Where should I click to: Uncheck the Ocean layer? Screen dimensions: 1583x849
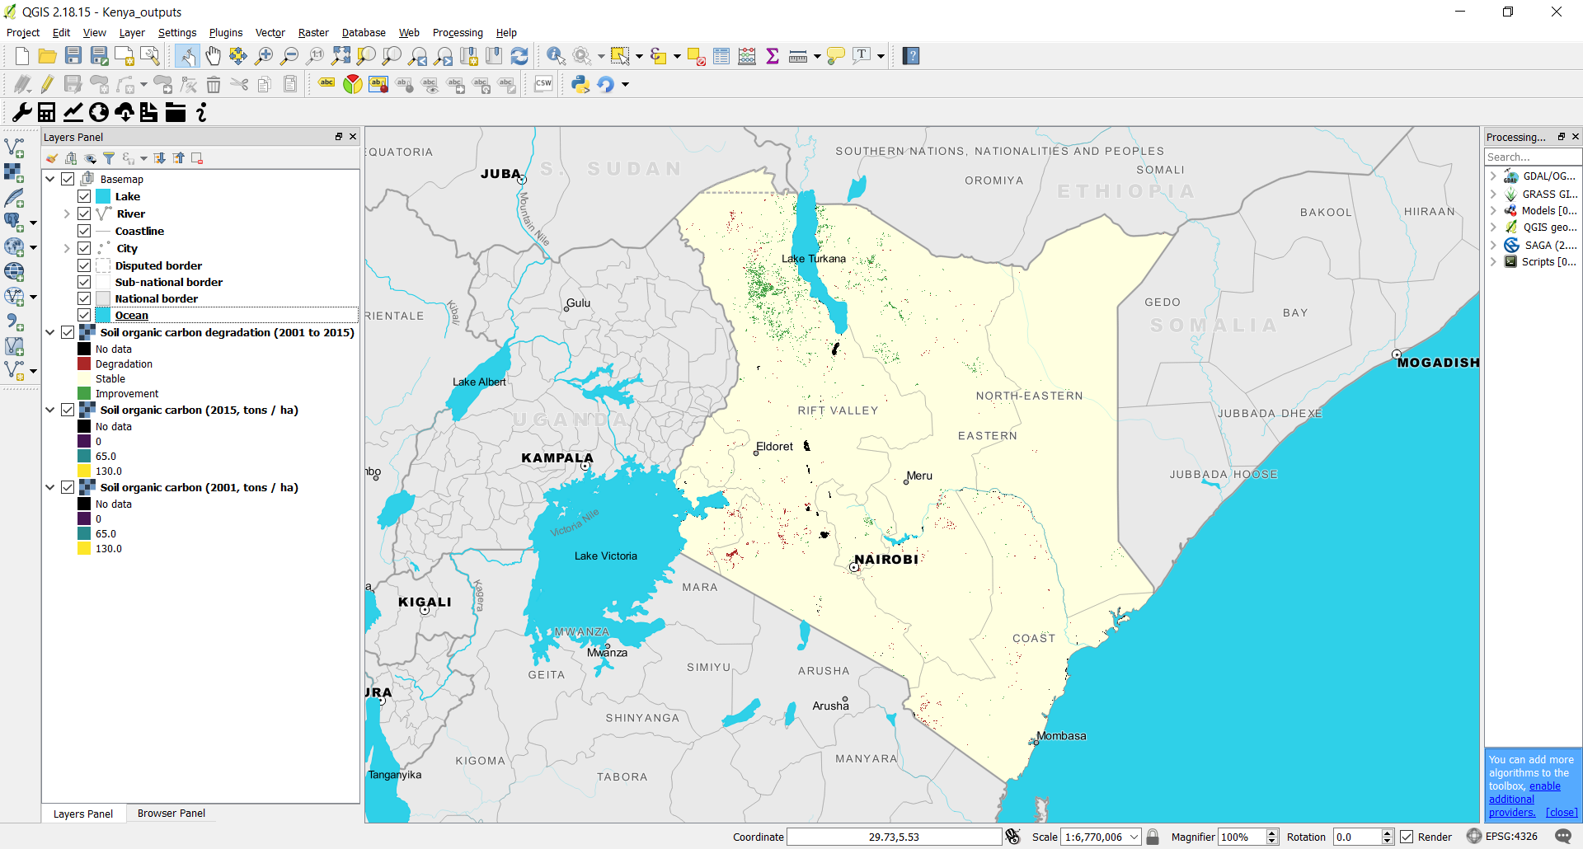pos(84,315)
